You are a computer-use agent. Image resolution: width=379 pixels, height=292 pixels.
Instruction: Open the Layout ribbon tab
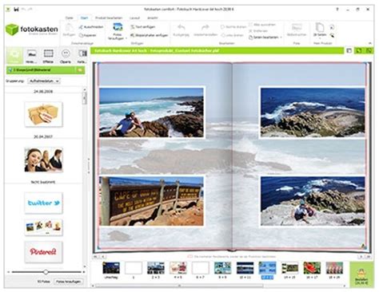[x=134, y=18]
